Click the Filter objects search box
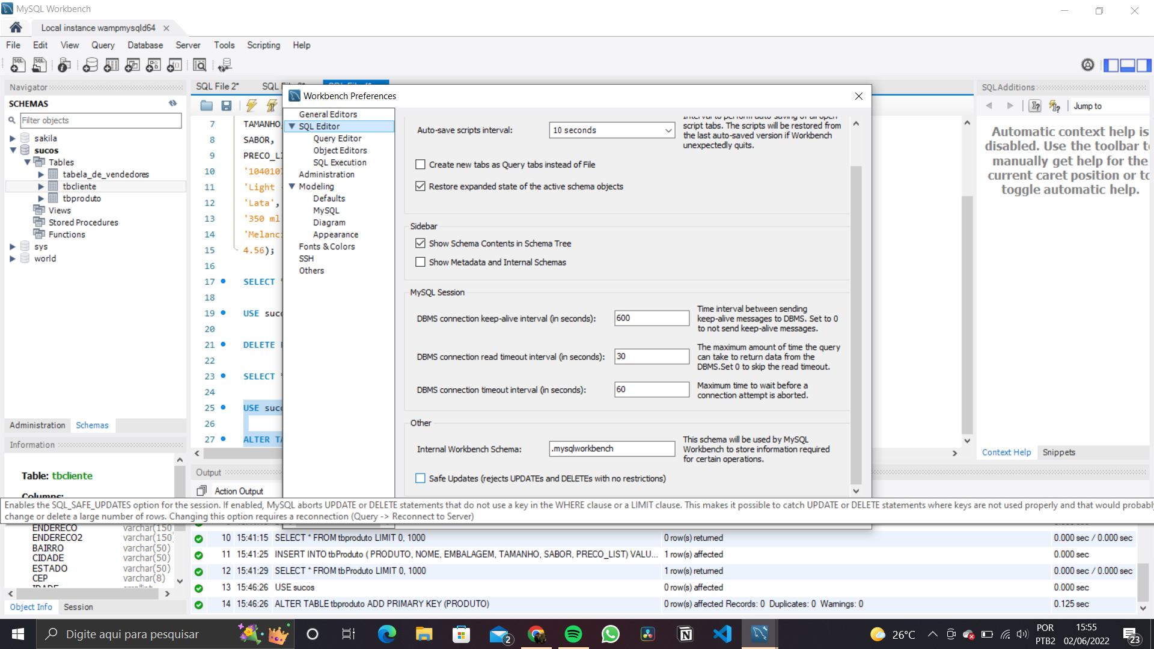The image size is (1154, 649). pos(101,120)
